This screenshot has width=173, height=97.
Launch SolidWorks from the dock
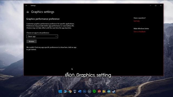[99, 91]
